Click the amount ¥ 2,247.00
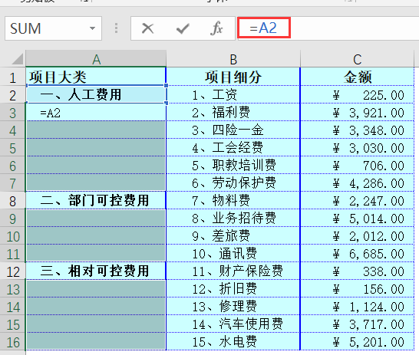 (357, 200)
